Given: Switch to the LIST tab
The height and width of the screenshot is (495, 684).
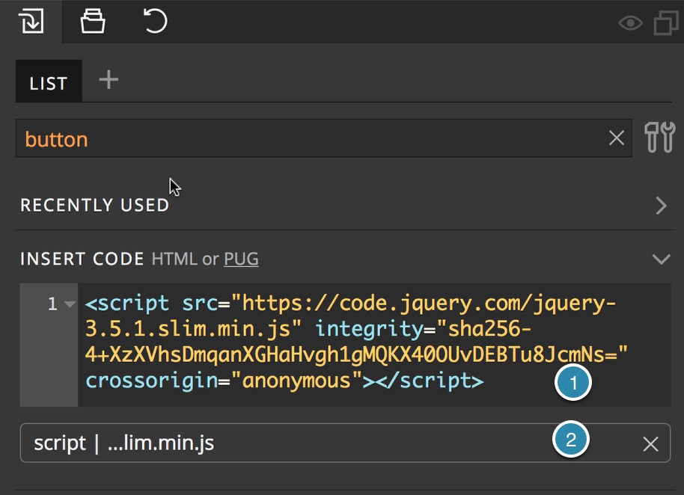Looking at the screenshot, I should point(48,82).
